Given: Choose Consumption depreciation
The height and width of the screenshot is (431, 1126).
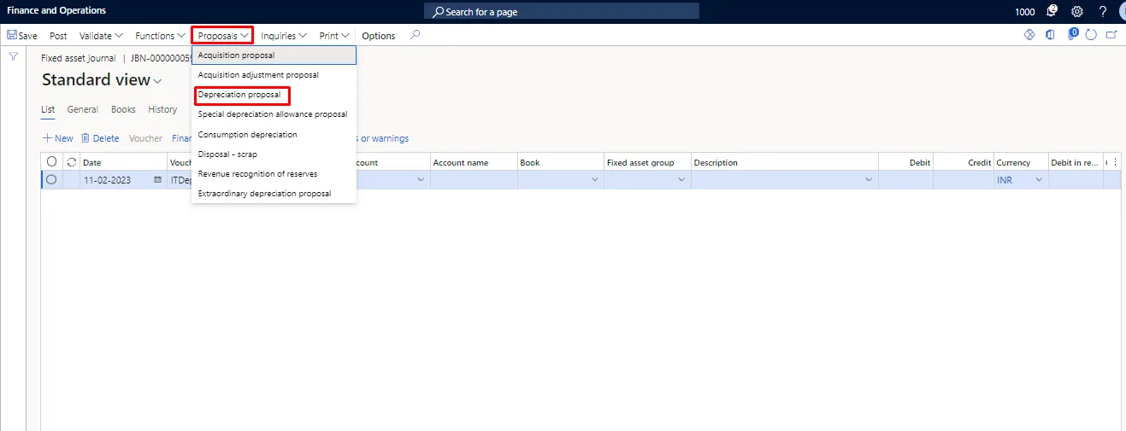Looking at the screenshot, I should click(x=274, y=135).
